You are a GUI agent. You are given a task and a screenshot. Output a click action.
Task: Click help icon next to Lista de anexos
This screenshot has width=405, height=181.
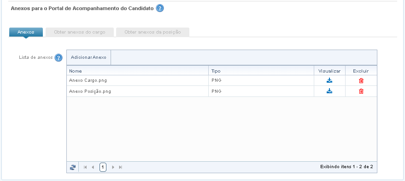(59, 57)
